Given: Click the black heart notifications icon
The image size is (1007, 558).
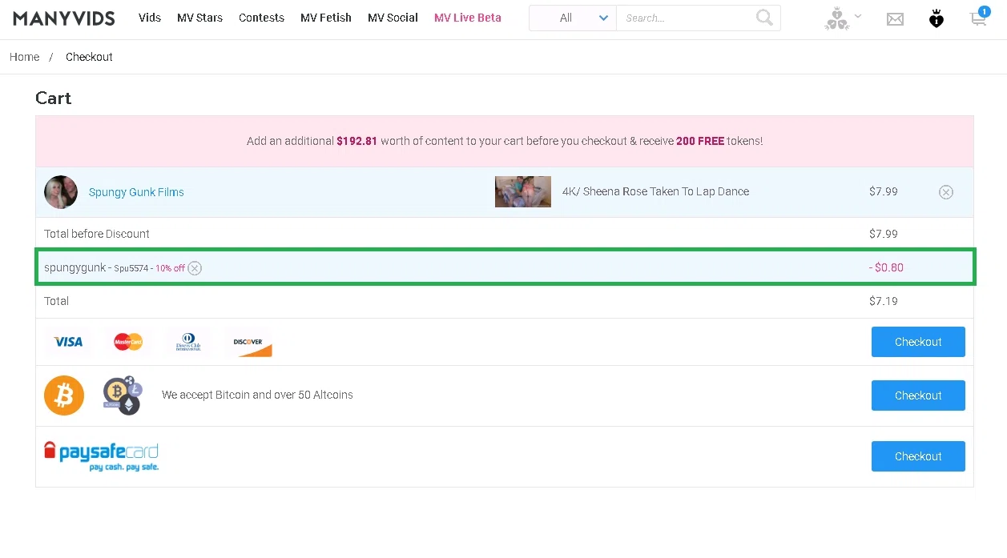Looking at the screenshot, I should coord(937,18).
